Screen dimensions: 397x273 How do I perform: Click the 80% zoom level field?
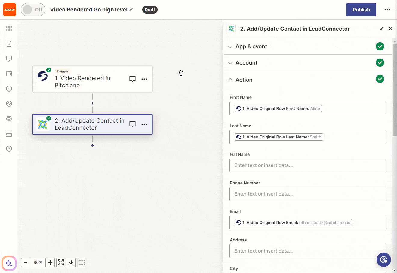pos(38,262)
